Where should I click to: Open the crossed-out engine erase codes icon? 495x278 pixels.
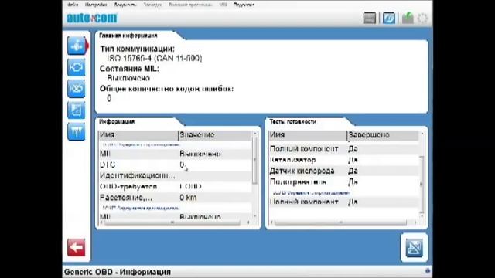[x=76, y=88]
